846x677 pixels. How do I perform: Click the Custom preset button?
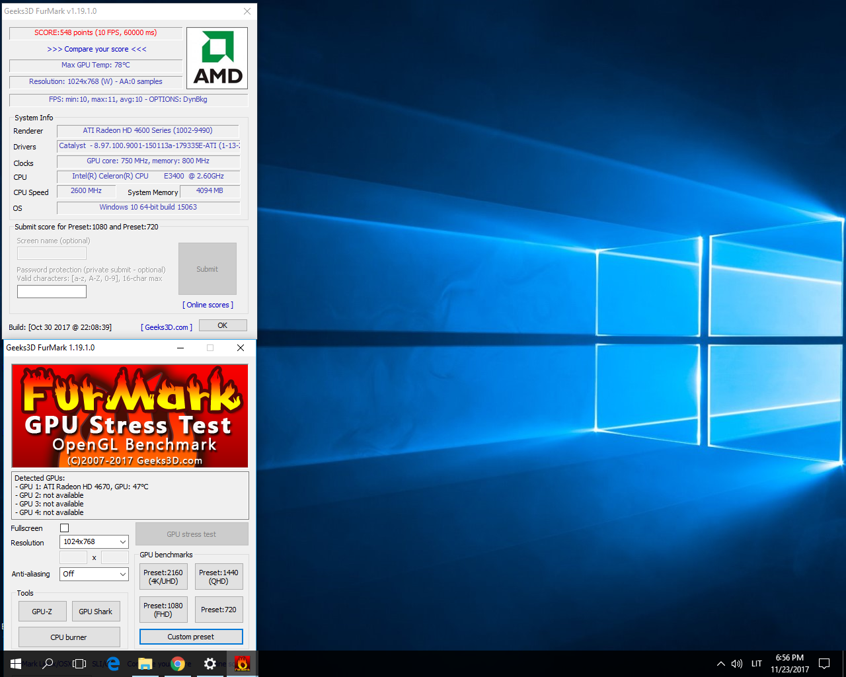click(x=191, y=637)
